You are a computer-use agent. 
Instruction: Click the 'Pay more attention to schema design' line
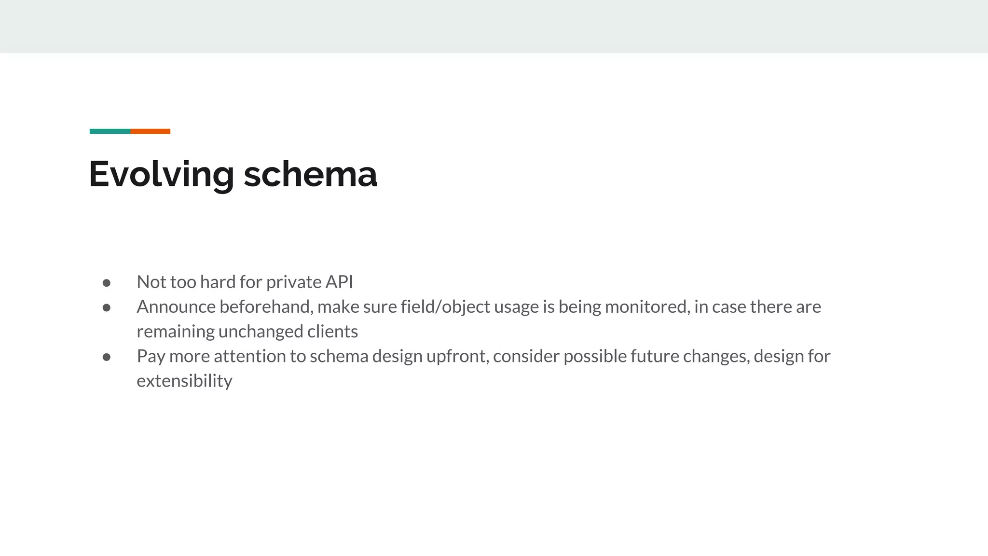click(484, 356)
